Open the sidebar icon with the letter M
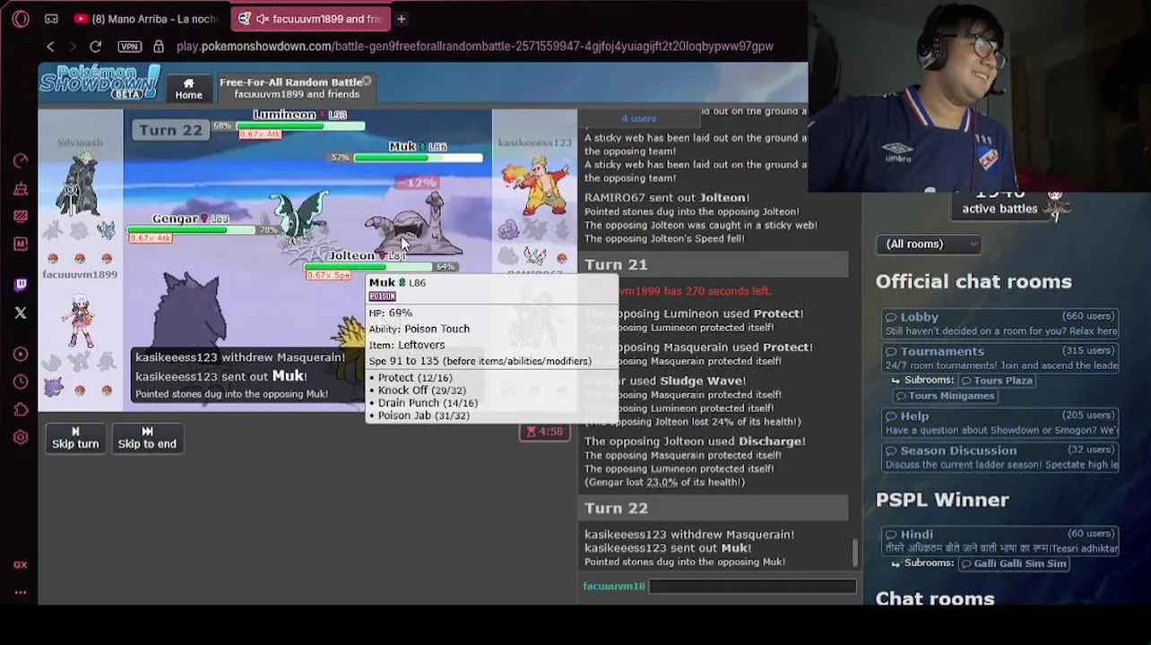1151x645 pixels. (x=21, y=244)
